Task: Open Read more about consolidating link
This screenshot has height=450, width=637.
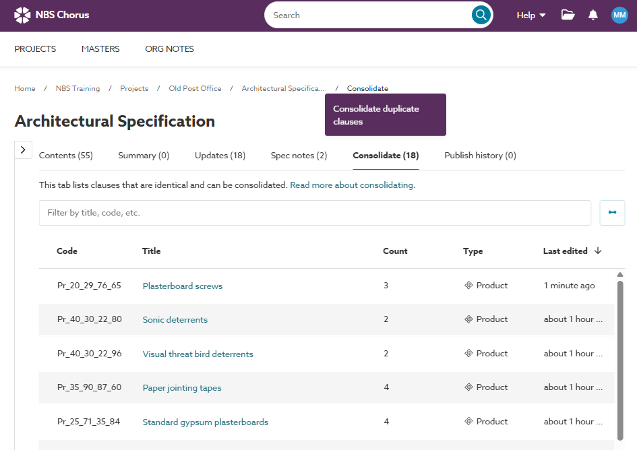Action: (352, 185)
